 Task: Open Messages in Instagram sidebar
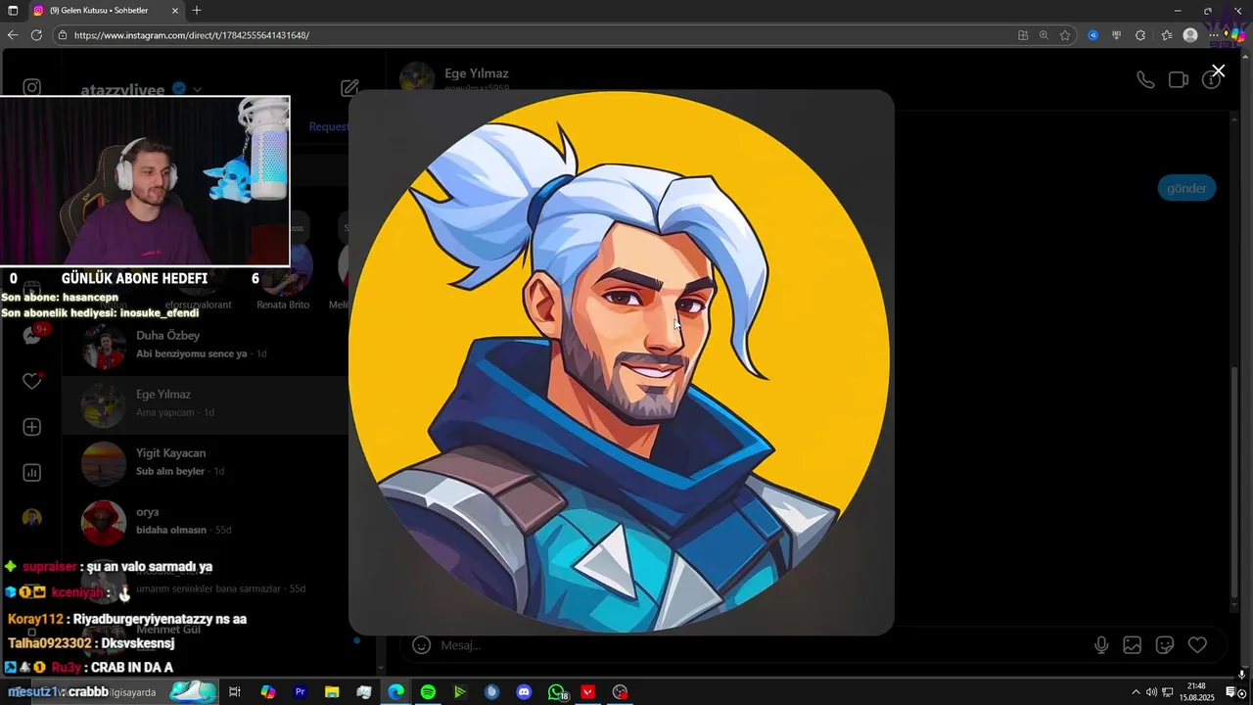pyautogui.click(x=32, y=335)
